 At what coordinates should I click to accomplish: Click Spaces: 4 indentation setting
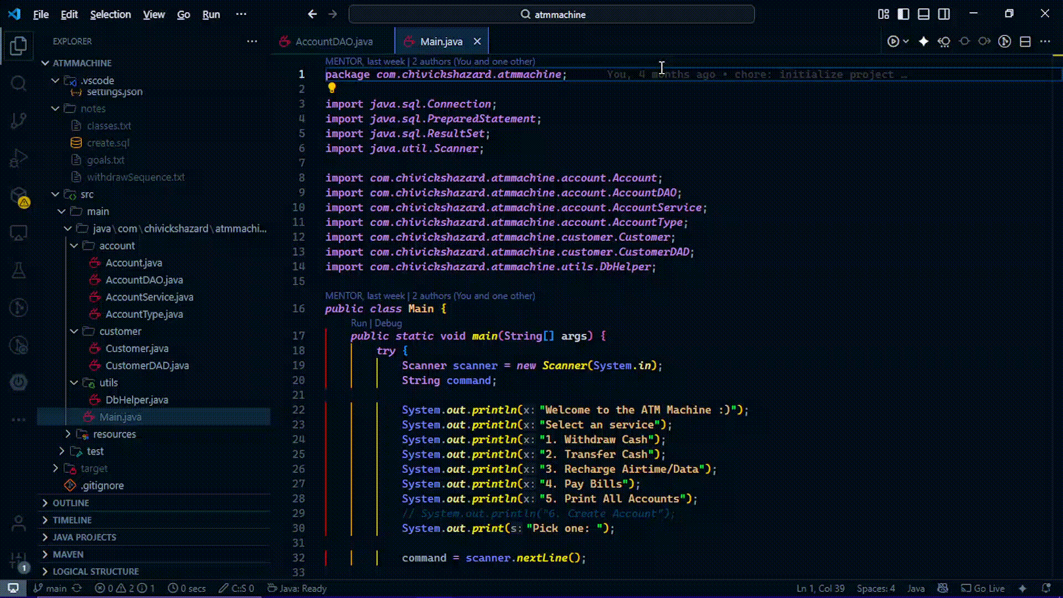pyautogui.click(x=876, y=589)
